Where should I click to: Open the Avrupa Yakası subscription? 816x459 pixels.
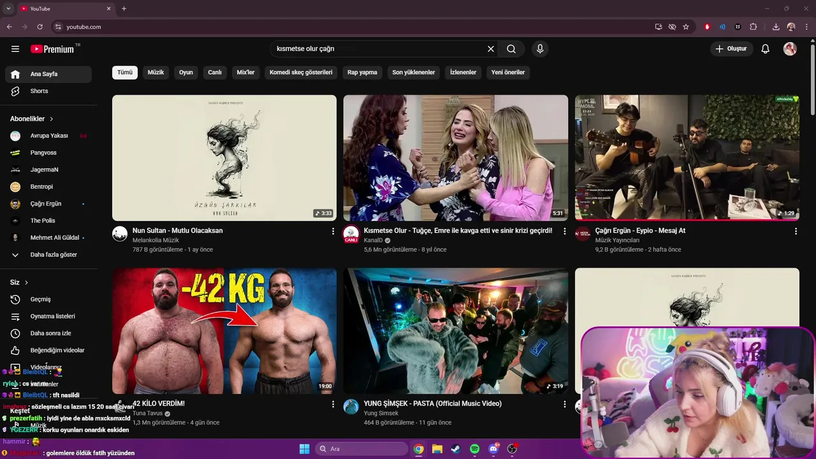(x=48, y=136)
